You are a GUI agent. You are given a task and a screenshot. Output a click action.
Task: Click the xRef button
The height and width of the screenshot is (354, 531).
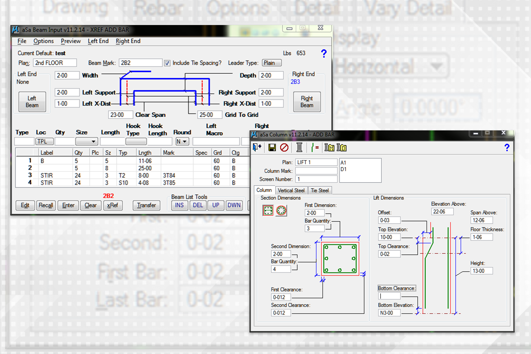click(x=112, y=205)
